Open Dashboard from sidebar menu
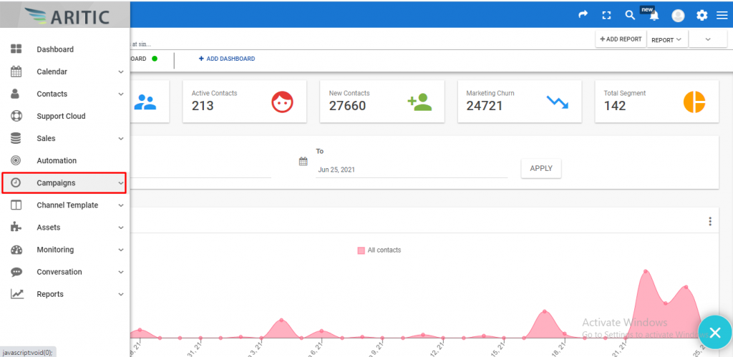 tap(55, 49)
